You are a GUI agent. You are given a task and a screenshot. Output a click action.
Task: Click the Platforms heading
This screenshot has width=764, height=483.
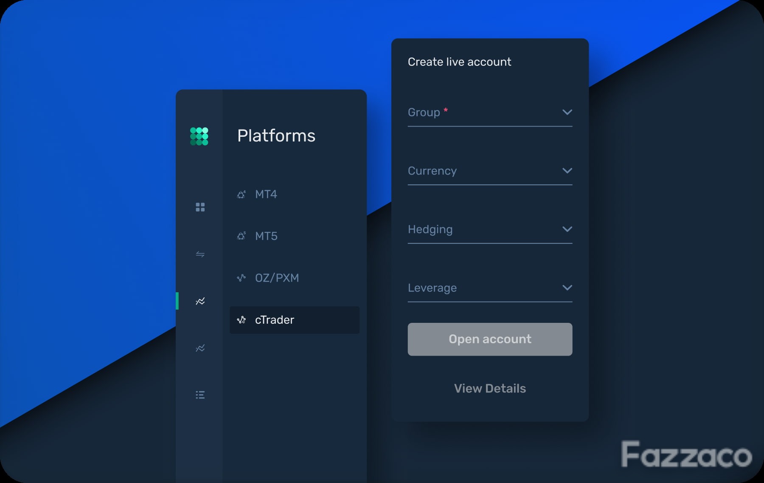(276, 136)
